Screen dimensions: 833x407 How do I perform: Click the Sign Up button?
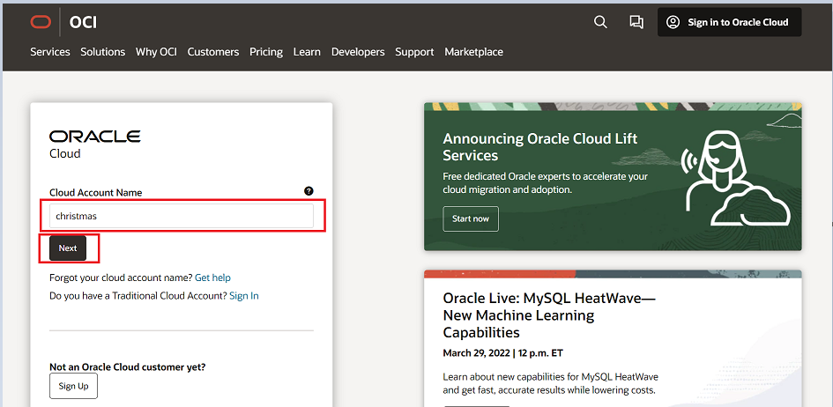[x=74, y=386]
